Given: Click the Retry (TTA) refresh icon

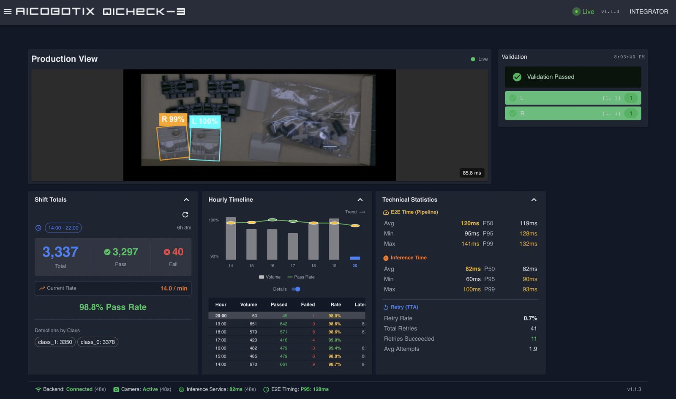Looking at the screenshot, I should pos(386,307).
